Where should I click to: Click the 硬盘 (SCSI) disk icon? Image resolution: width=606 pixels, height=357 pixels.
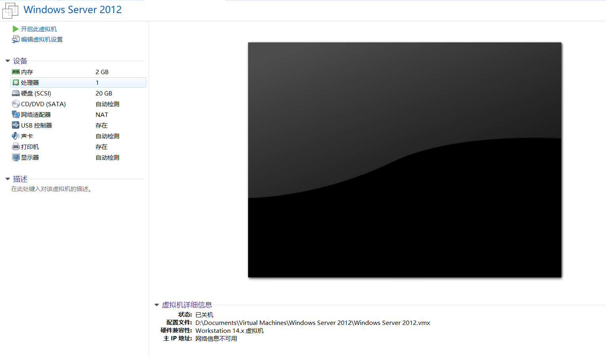pyautogui.click(x=15, y=93)
